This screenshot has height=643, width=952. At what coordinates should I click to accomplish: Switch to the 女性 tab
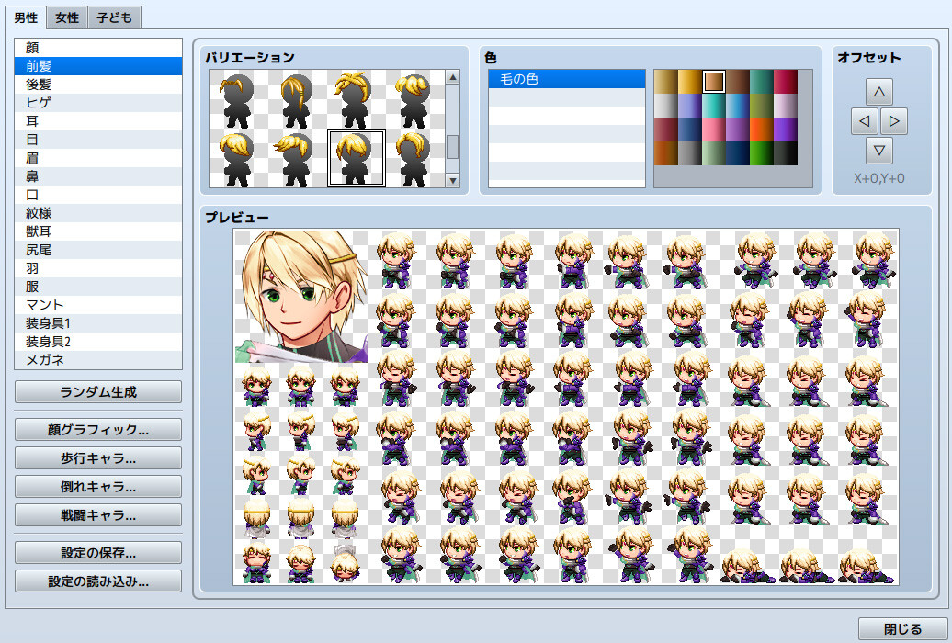point(65,17)
